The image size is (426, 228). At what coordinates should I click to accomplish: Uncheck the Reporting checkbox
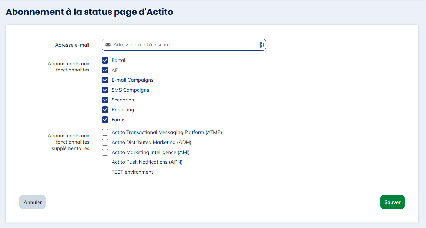(105, 110)
